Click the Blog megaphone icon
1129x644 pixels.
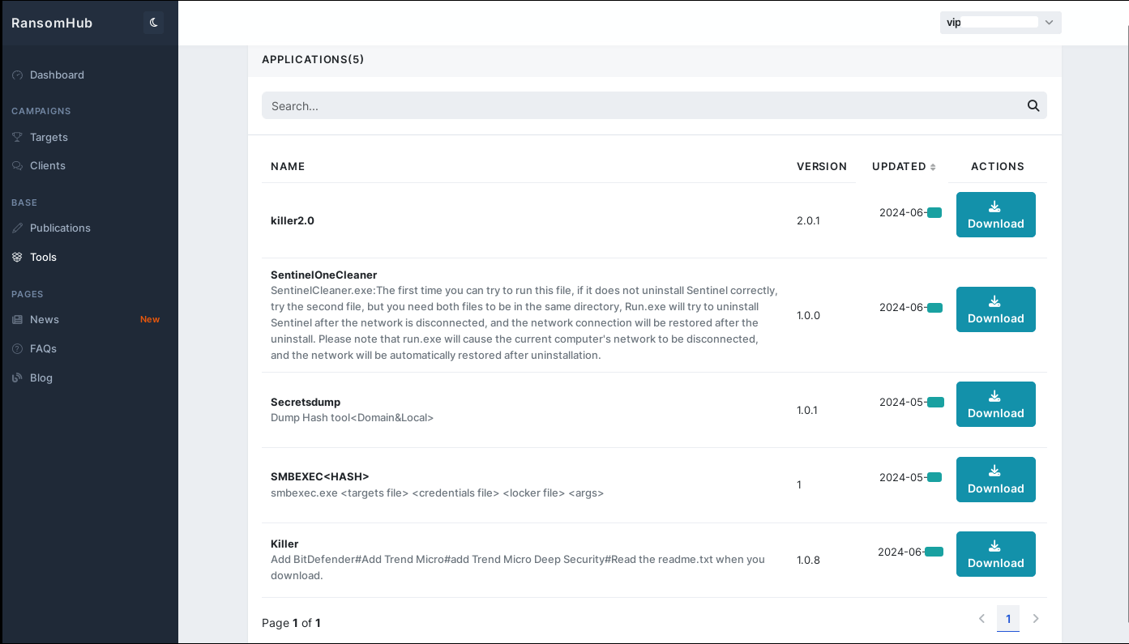17,377
